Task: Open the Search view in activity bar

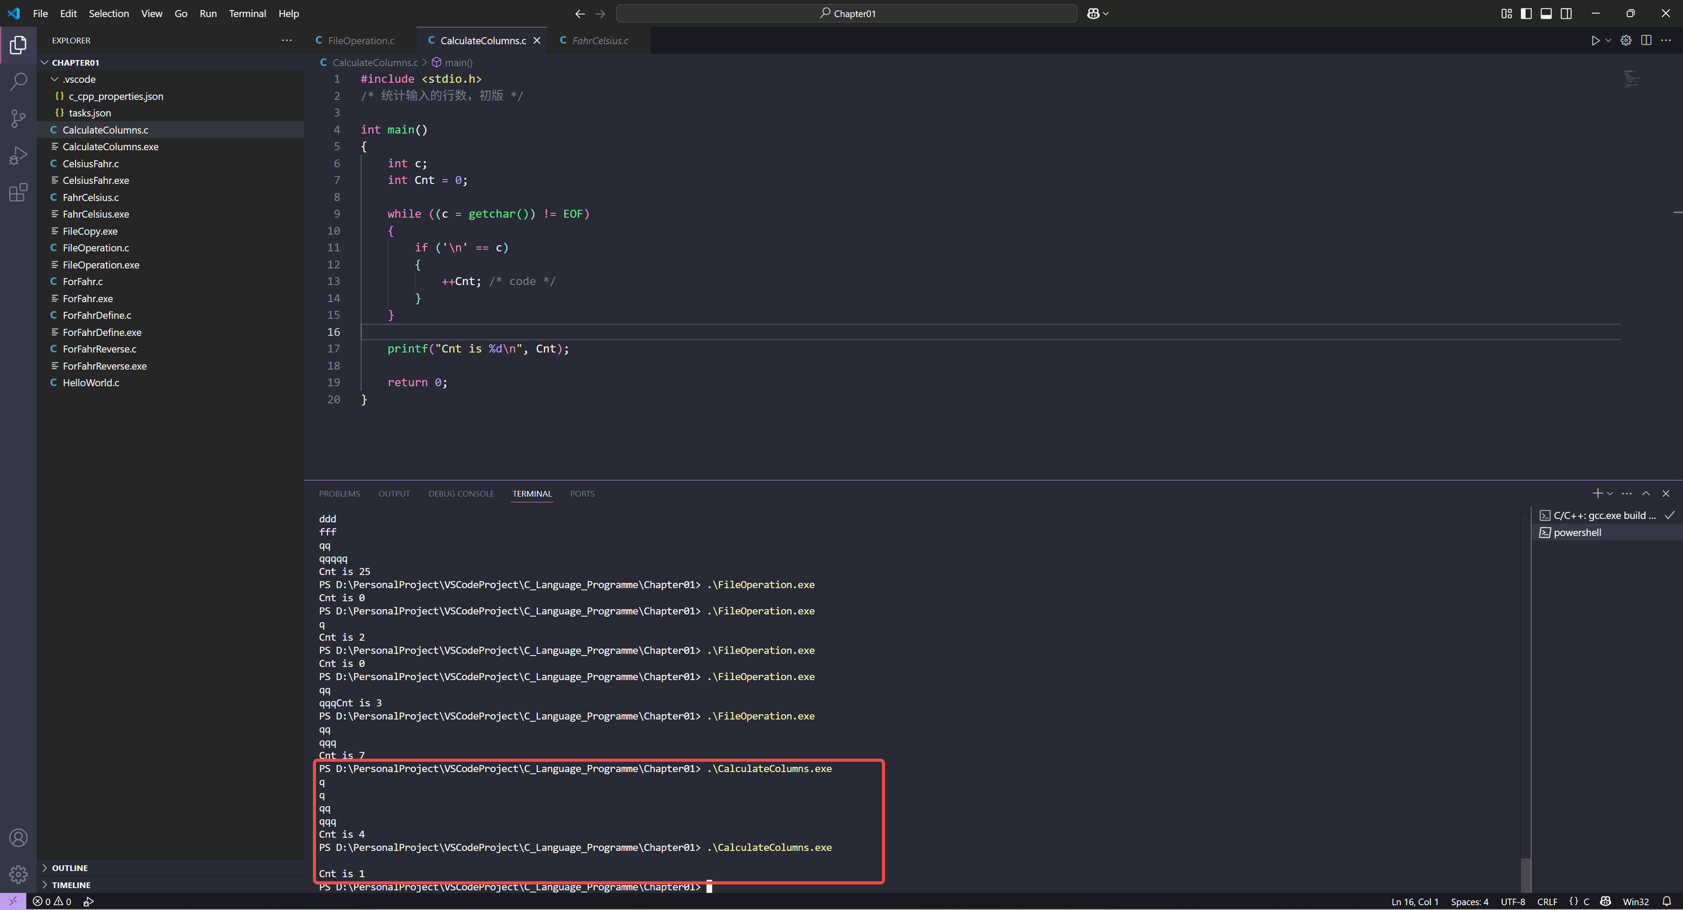Action: click(18, 81)
